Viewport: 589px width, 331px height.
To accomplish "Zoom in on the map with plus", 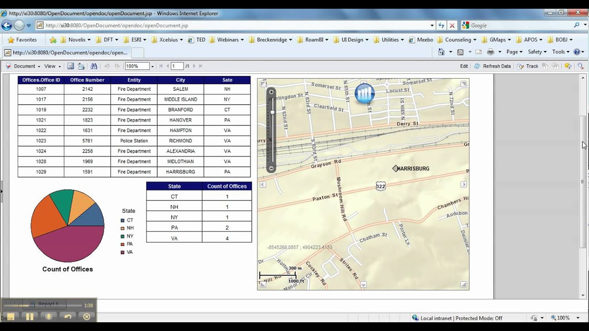I will click(x=271, y=92).
